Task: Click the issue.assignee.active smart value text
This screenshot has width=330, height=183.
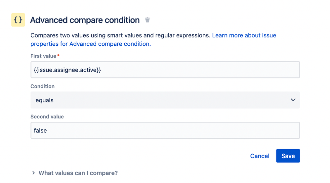Action: pos(67,70)
